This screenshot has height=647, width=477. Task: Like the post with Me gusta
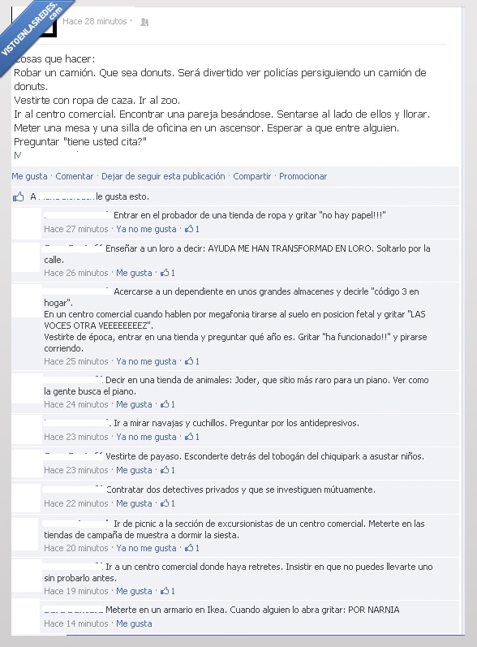(x=29, y=176)
